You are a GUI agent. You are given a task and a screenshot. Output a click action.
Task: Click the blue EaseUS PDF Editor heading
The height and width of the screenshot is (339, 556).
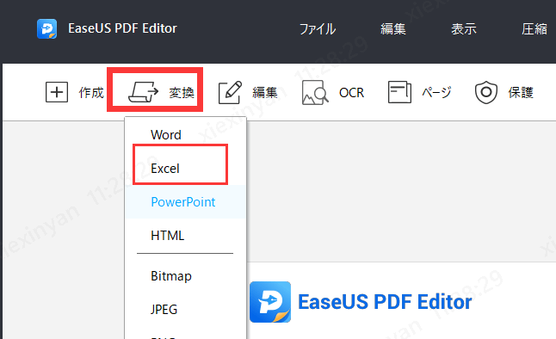coord(385,302)
